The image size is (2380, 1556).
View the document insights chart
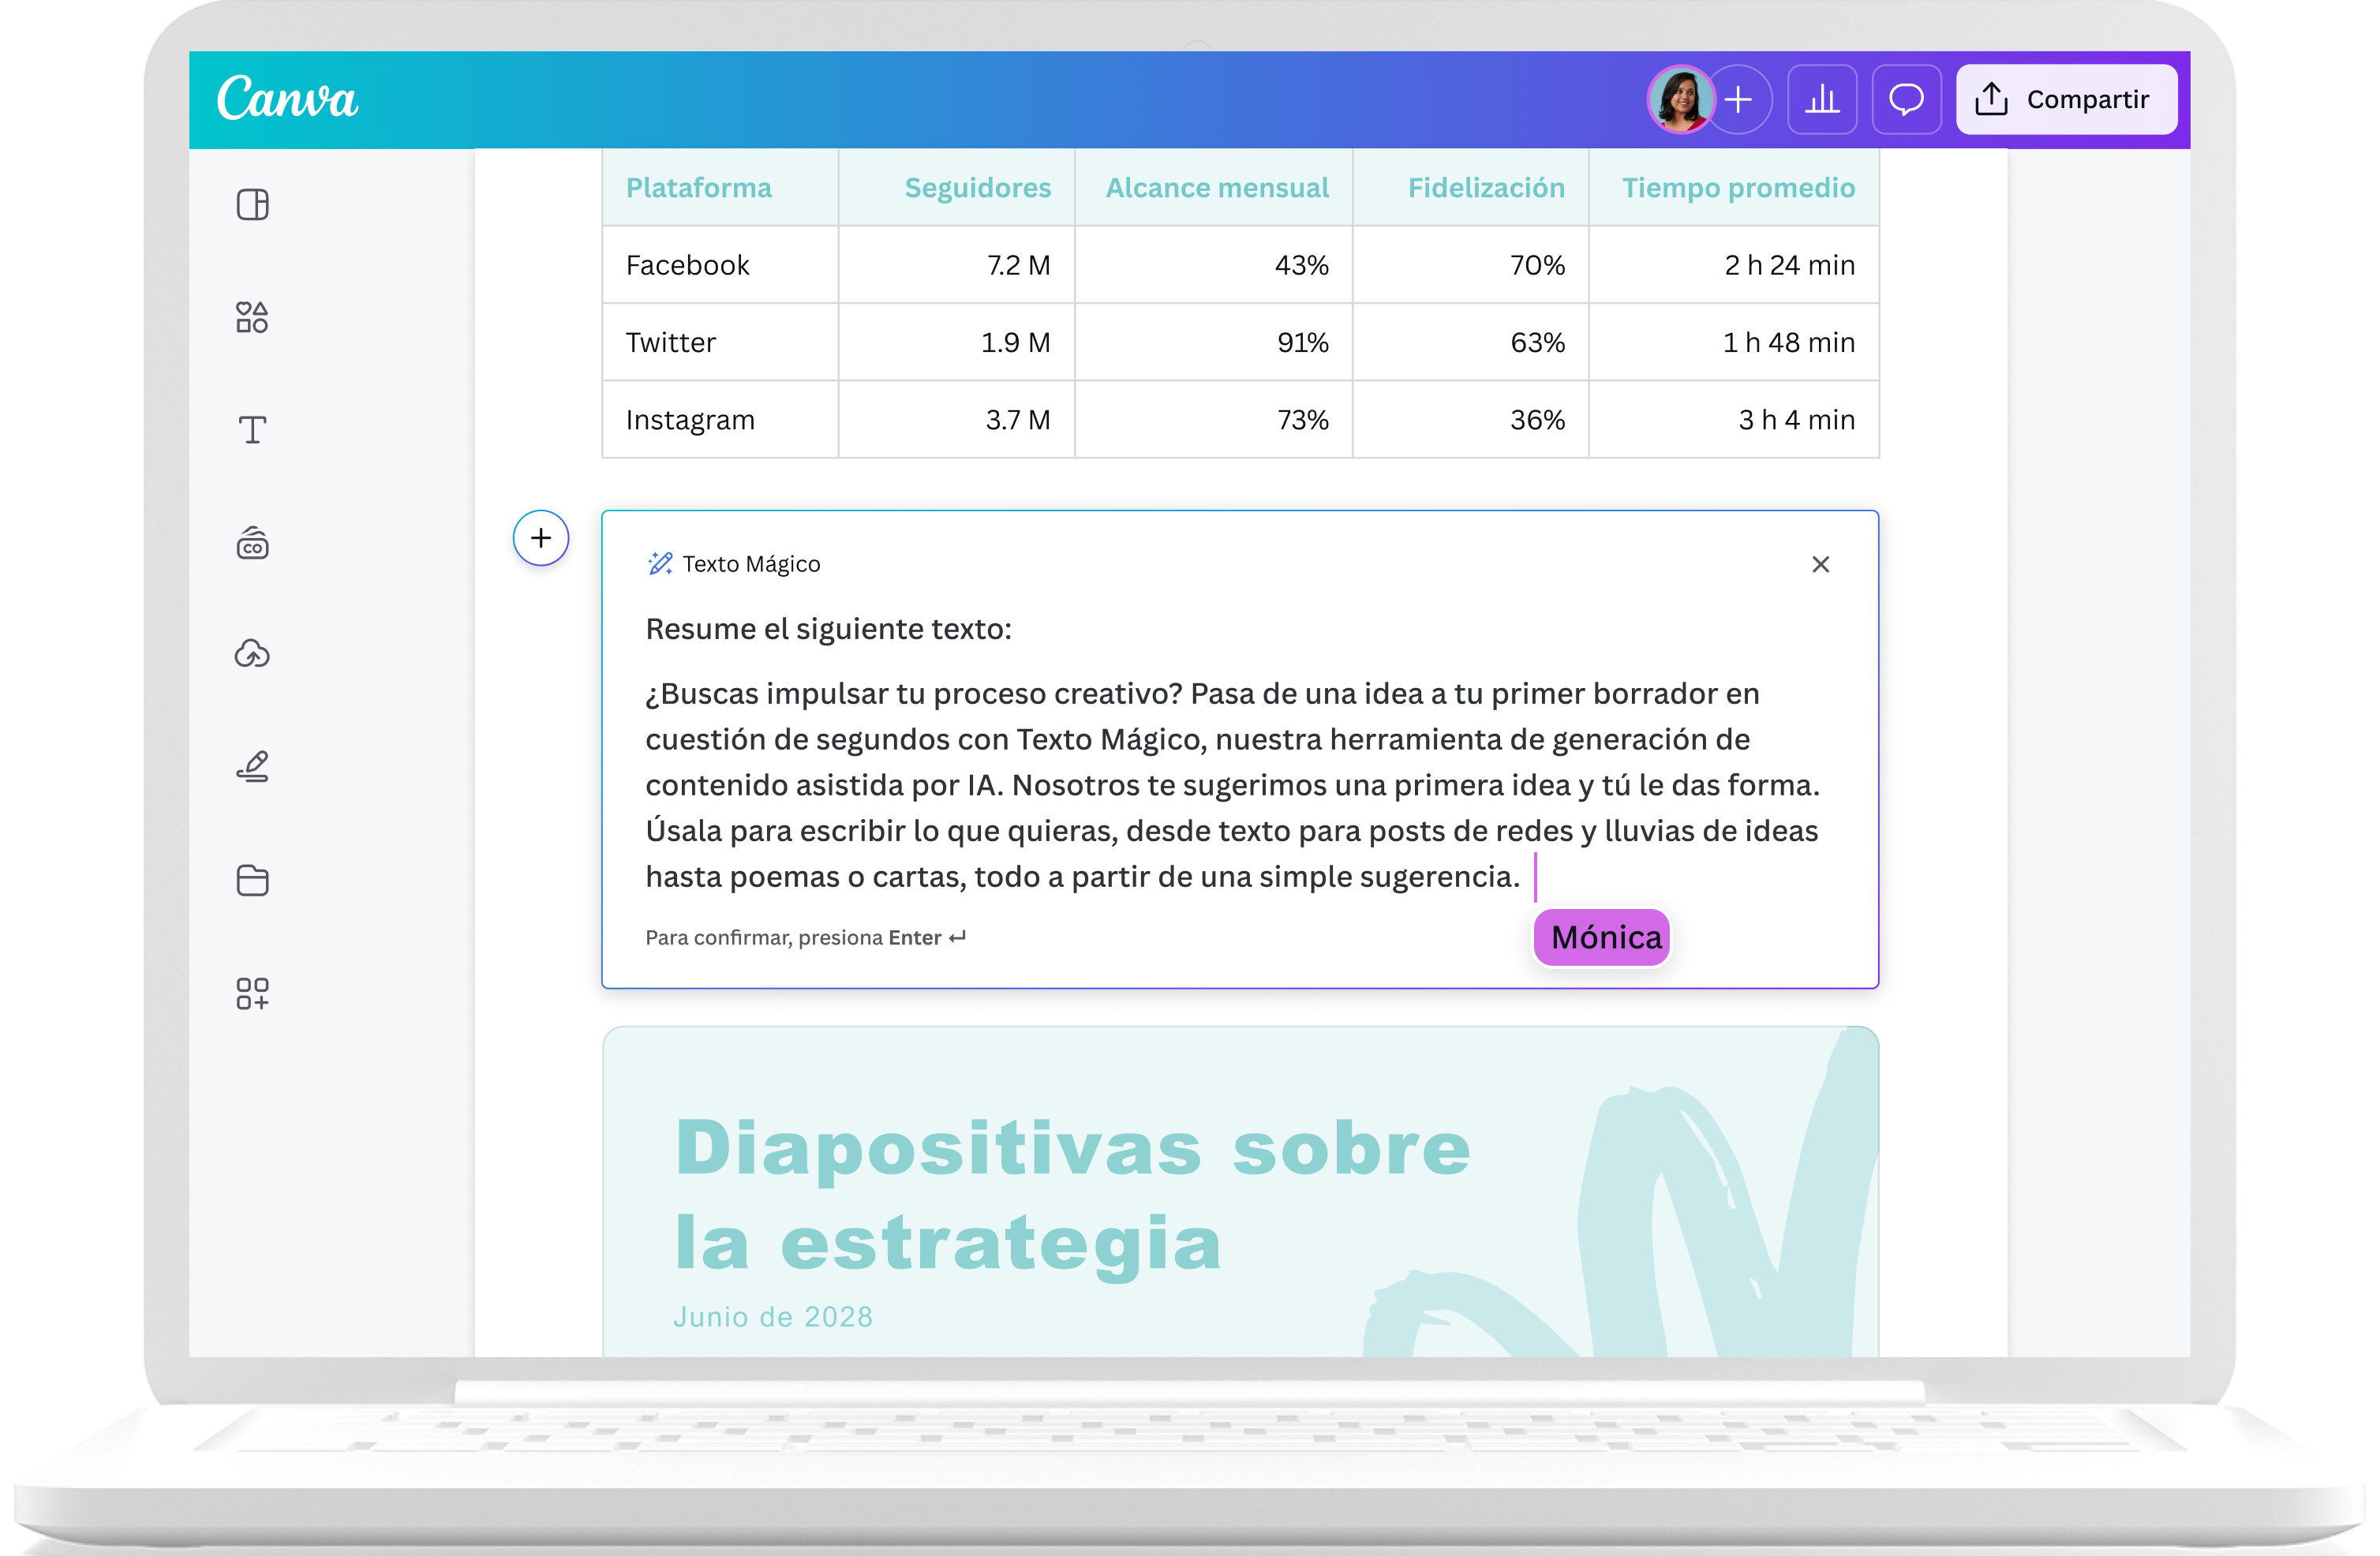[1822, 99]
